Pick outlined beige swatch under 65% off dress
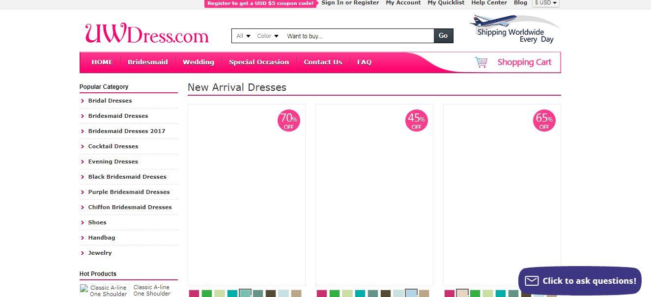This screenshot has width=651, height=297. 462,293
